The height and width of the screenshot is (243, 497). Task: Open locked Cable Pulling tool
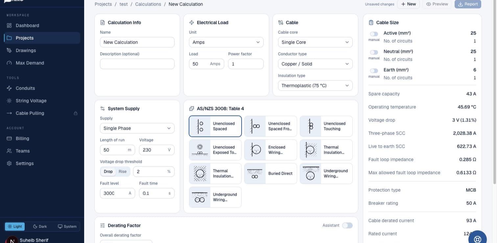pos(42,113)
